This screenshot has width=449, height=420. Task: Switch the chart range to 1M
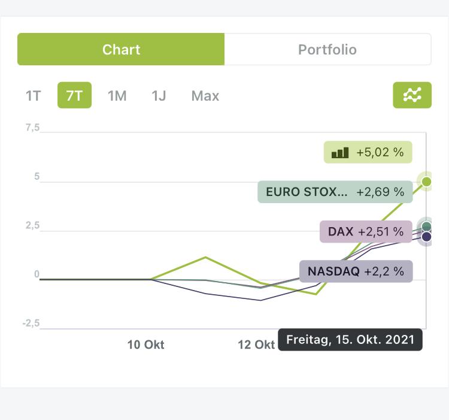pos(117,96)
